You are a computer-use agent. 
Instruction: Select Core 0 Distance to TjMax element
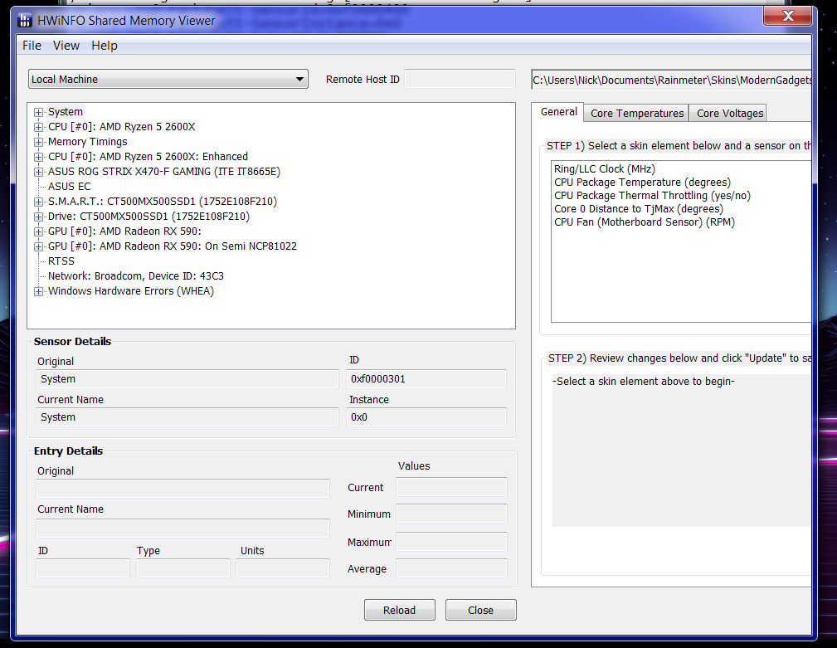[639, 209]
